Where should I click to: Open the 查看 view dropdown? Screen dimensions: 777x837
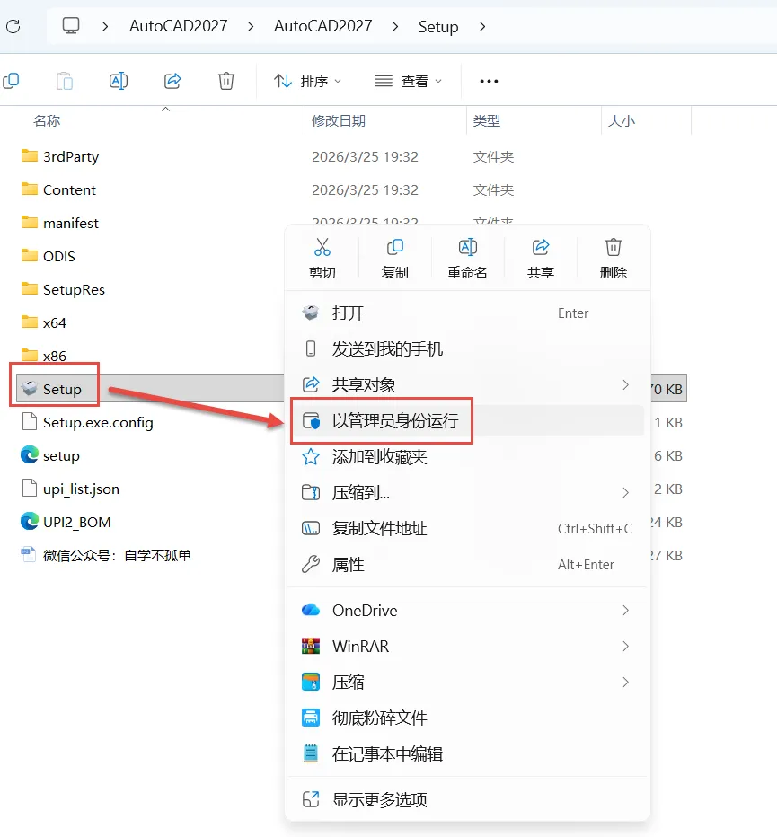(408, 81)
